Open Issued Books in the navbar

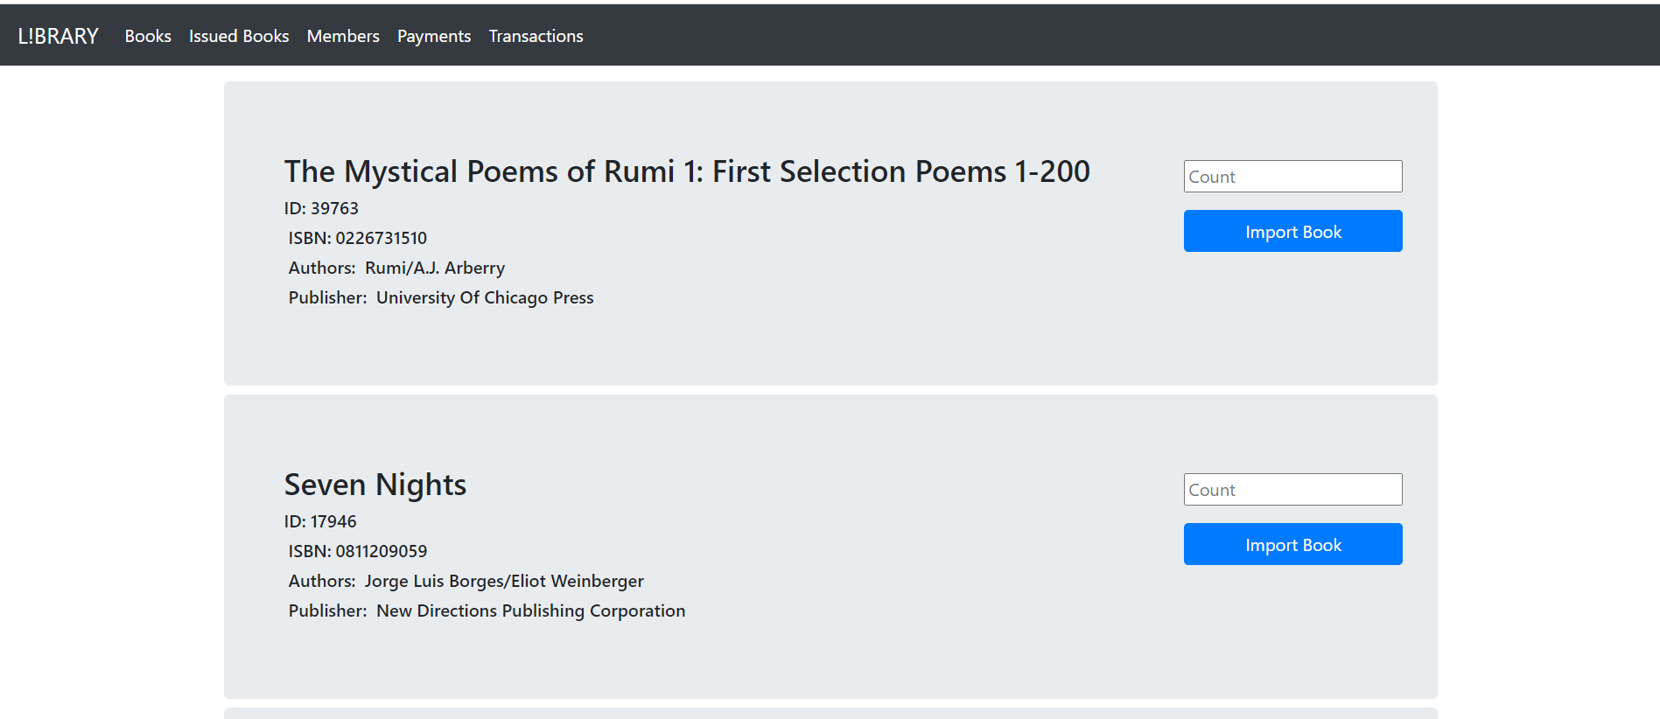[x=239, y=36]
